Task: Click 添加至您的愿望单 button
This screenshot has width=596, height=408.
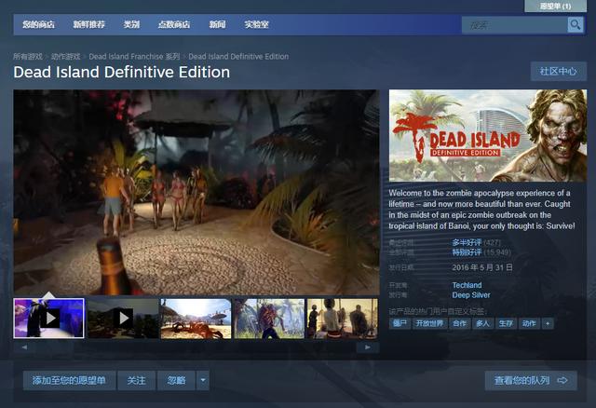Action: pos(69,380)
